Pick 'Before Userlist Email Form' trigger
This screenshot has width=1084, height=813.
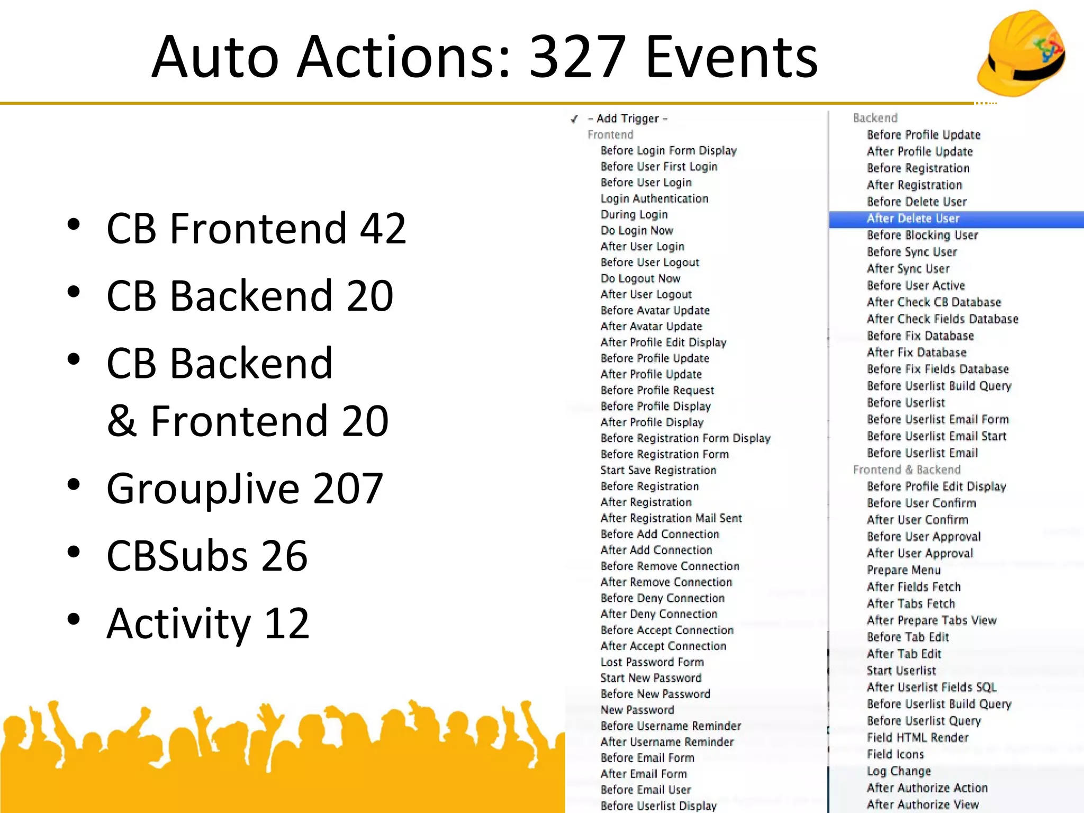(x=938, y=420)
